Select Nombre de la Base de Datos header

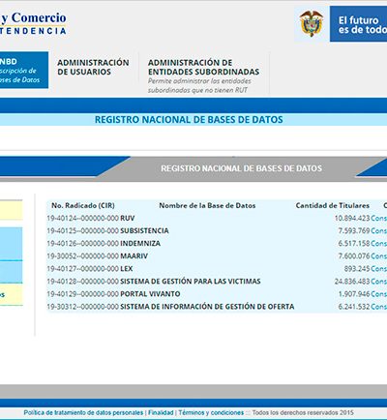click(207, 205)
